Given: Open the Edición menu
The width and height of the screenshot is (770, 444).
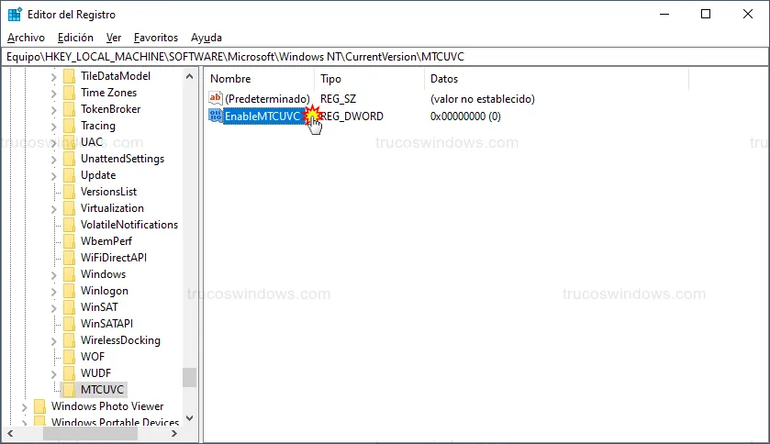Looking at the screenshot, I should [x=75, y=38].
